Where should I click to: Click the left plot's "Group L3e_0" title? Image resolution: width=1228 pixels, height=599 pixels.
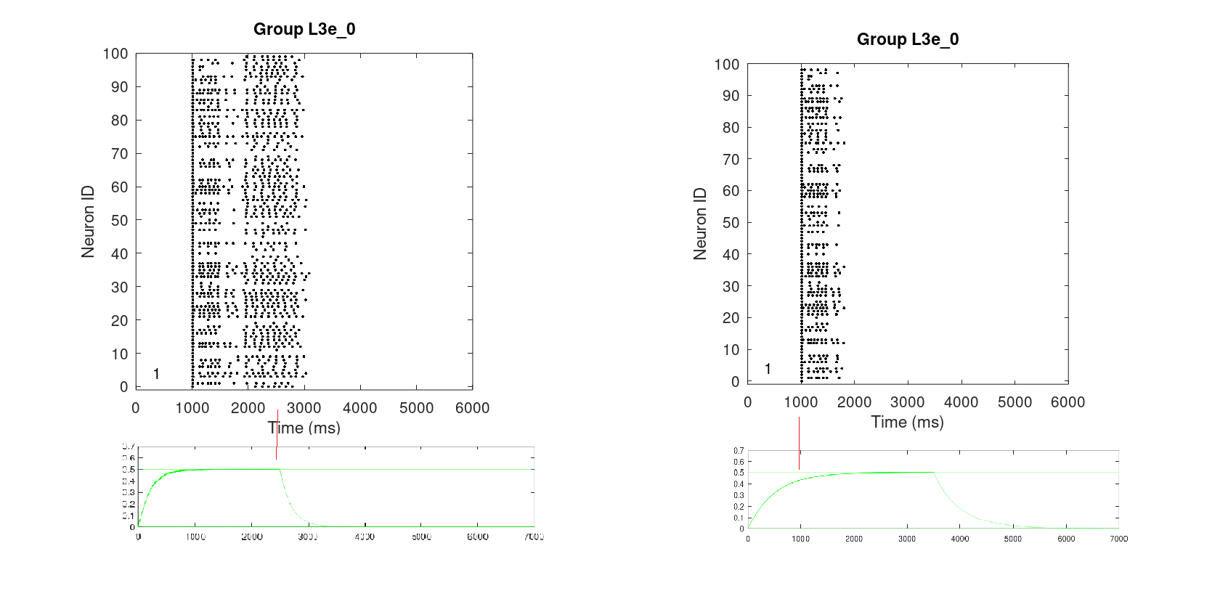[304, 29]
